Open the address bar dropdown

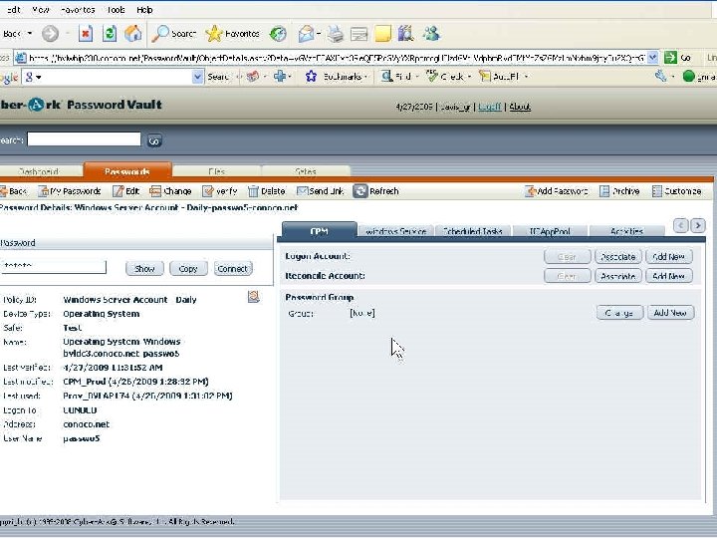653,58
